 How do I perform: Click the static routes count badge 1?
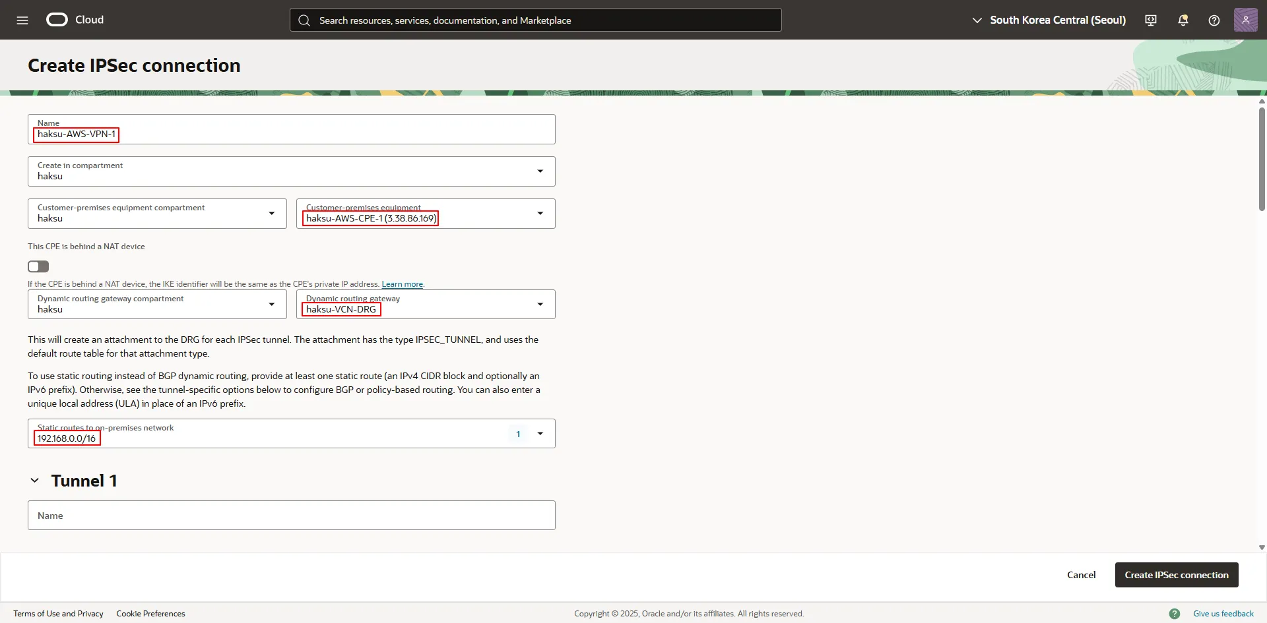[x=518, y=434]
